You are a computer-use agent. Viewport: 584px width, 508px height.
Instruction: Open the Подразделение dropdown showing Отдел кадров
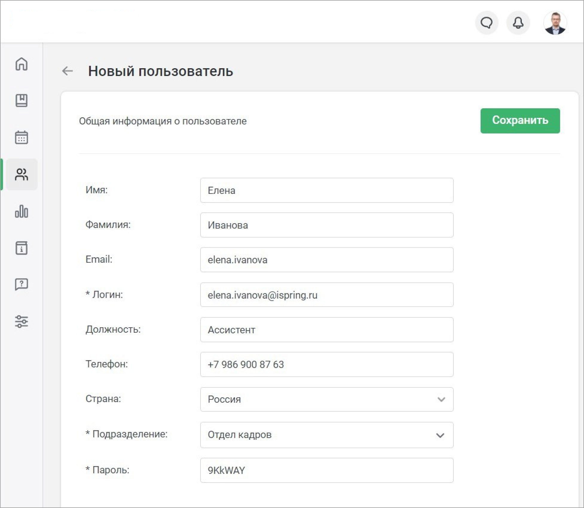(327, 435)
